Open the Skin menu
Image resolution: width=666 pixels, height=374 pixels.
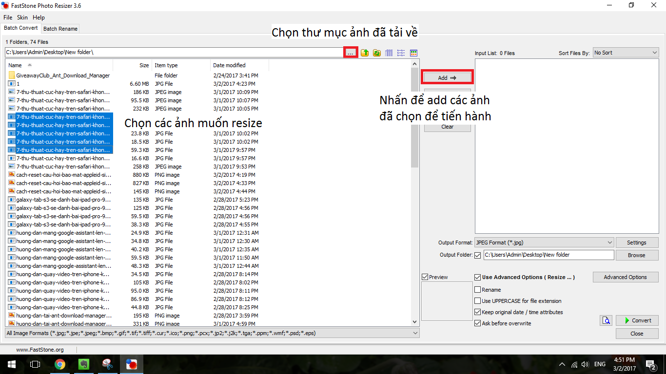click(22, 18)
